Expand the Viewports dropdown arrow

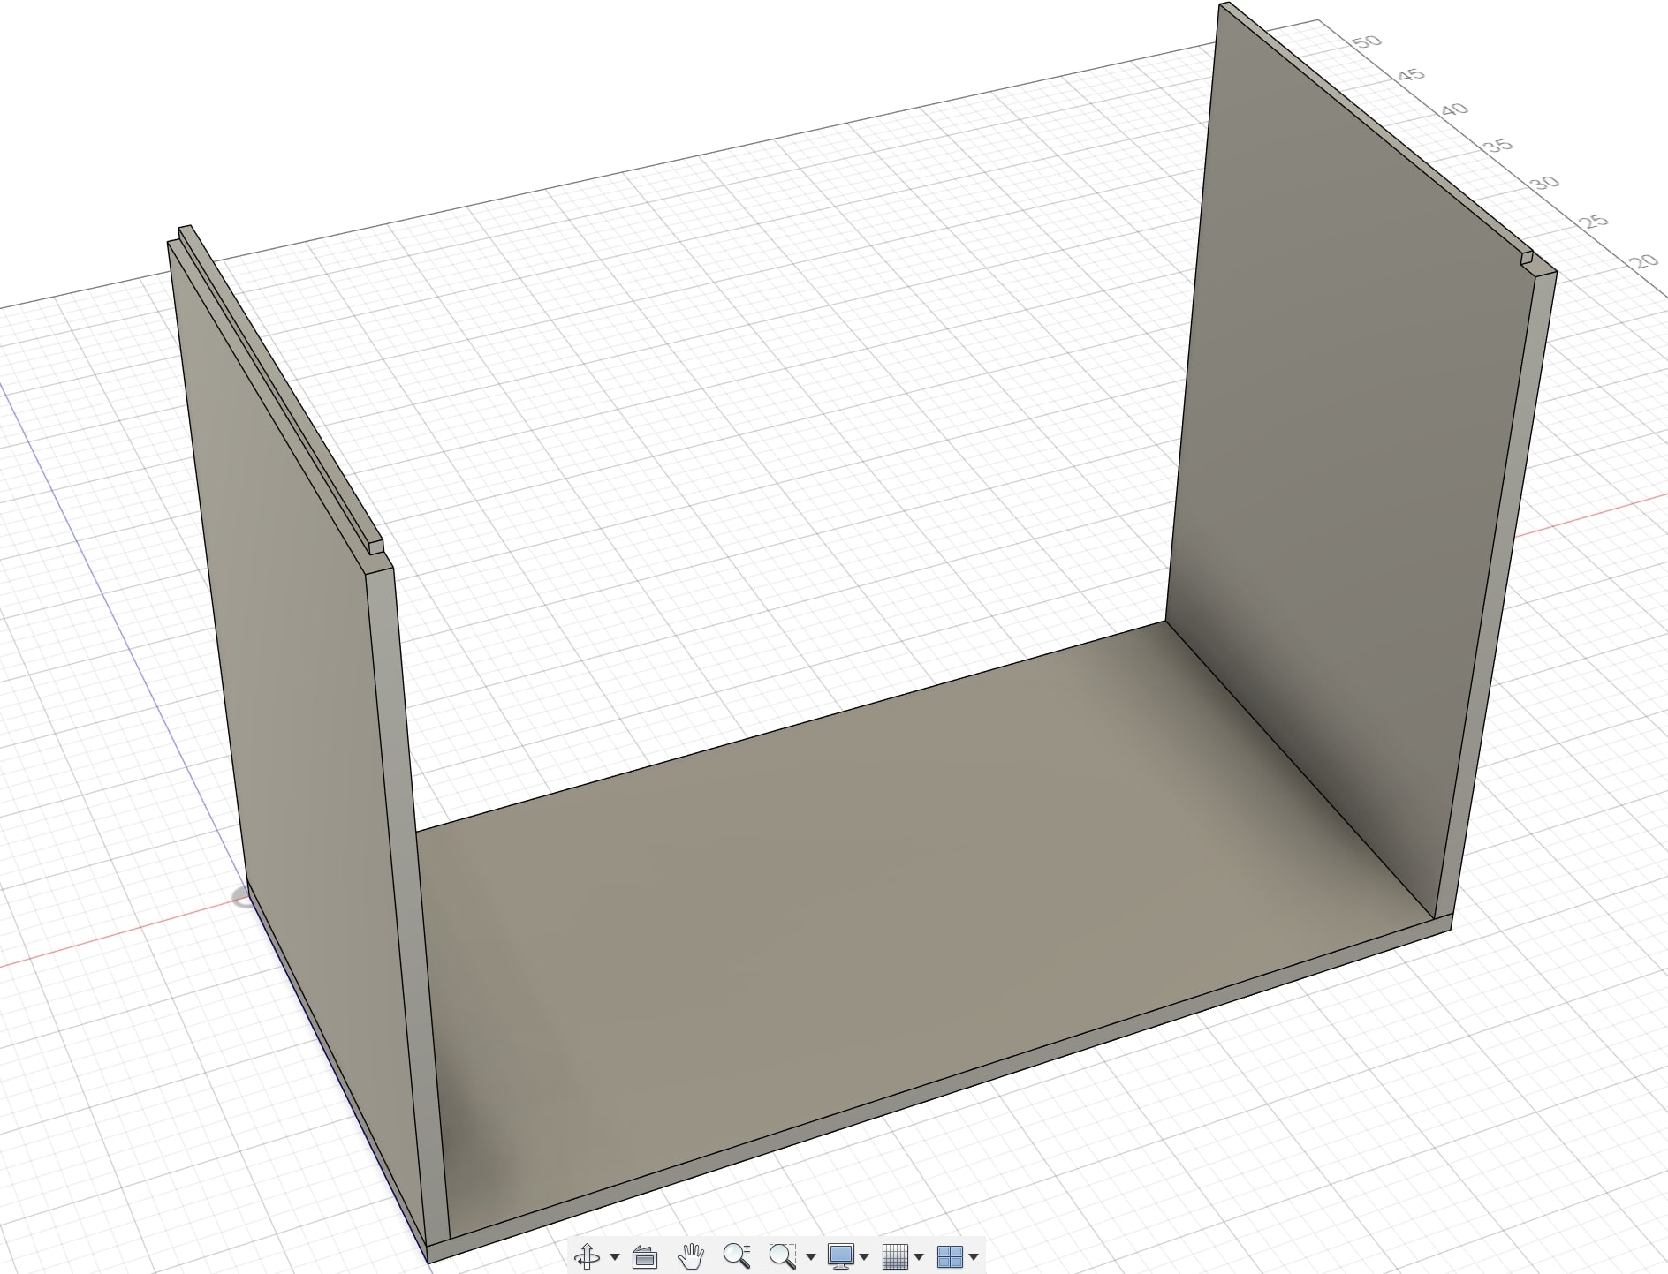click(974, 1256)
